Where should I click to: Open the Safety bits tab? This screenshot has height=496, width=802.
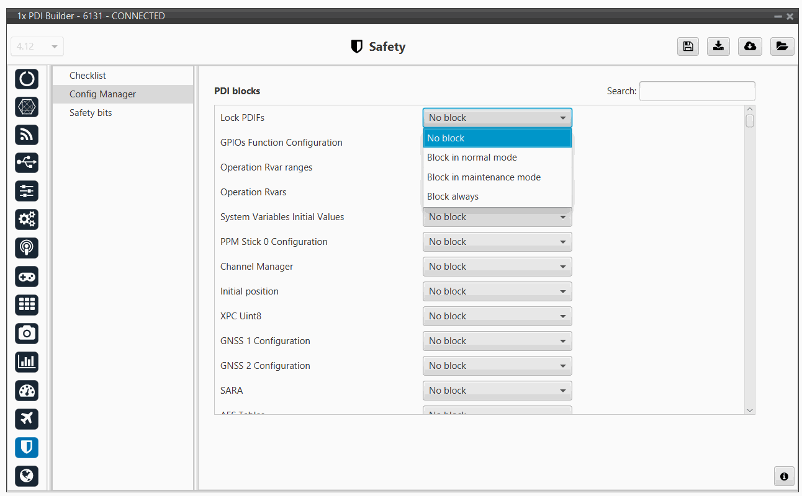click(91, 113)
